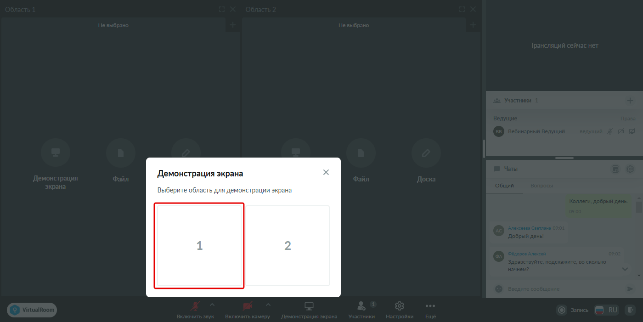Send the chat message

point(630,289)
